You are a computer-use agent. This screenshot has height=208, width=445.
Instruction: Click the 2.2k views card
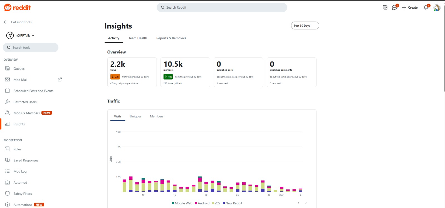[x=132, y=72]
